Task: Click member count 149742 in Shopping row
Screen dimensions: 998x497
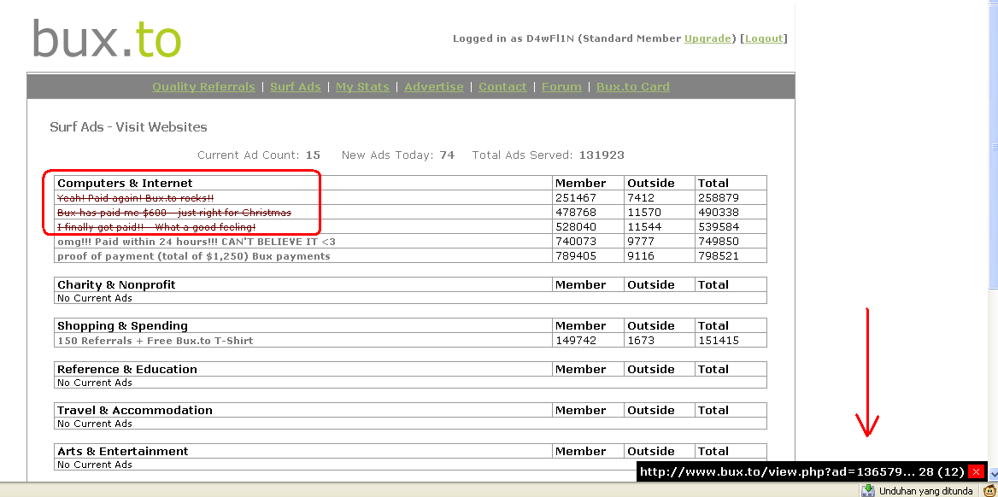Action: coord(576,341)
